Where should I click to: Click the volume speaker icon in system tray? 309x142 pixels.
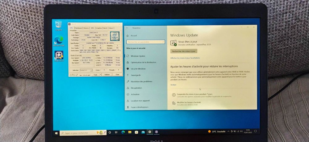point(241,131)
